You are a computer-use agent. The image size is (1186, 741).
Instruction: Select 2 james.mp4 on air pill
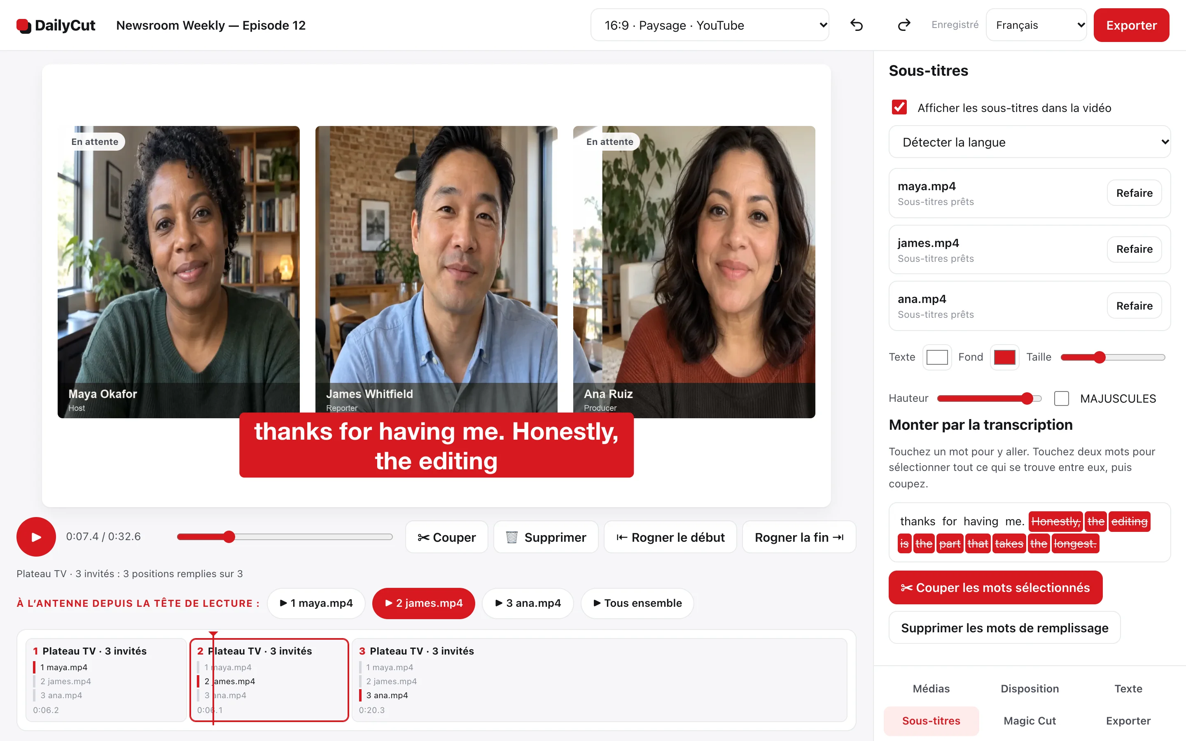(x=423, y=603)
